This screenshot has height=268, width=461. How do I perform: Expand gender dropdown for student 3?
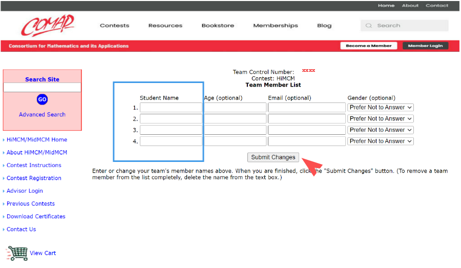coord(380,130)
